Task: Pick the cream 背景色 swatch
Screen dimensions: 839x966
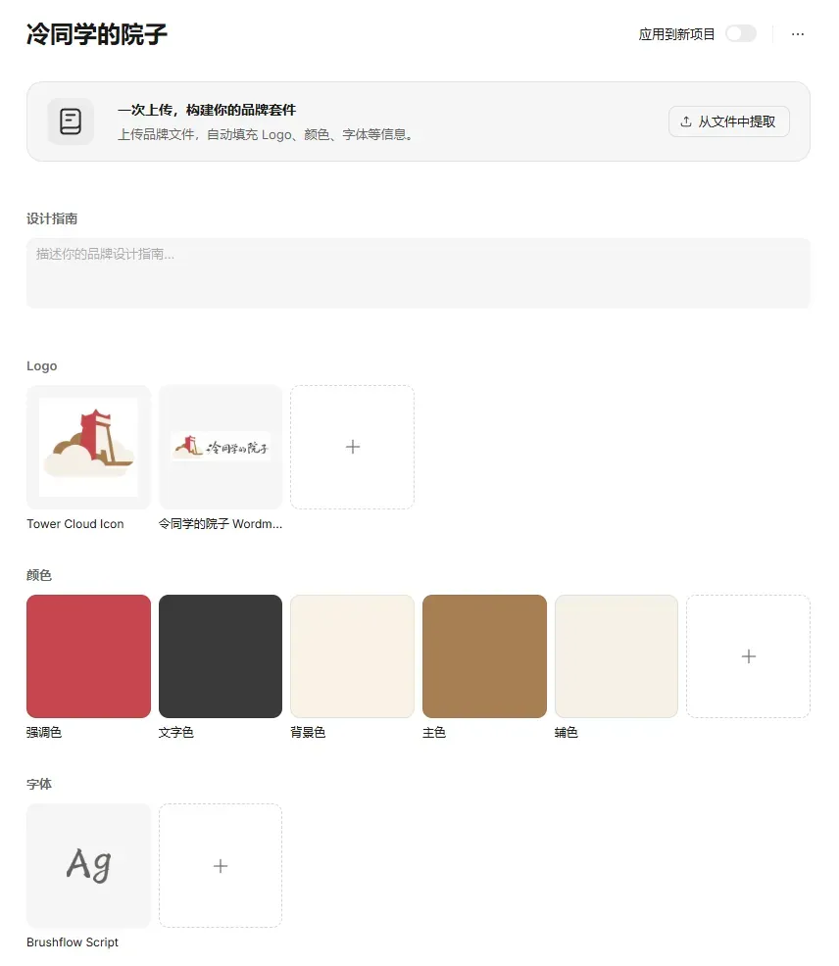Action: 352,656
